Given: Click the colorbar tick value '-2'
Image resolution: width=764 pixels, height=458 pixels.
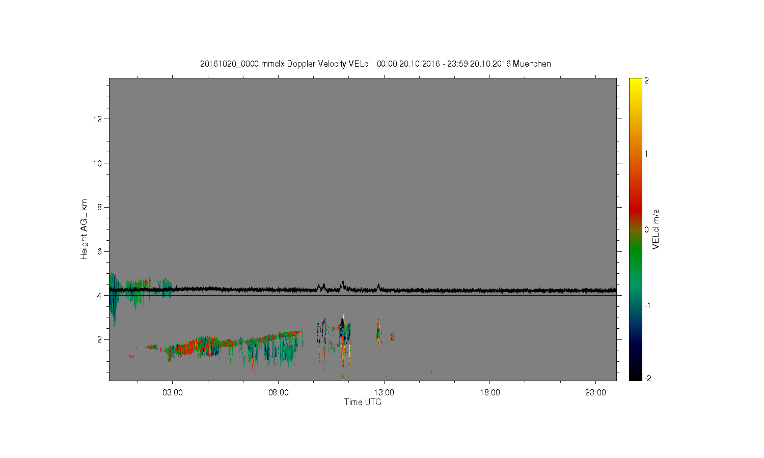Looking at the screenshot, I should click(647, 378).
